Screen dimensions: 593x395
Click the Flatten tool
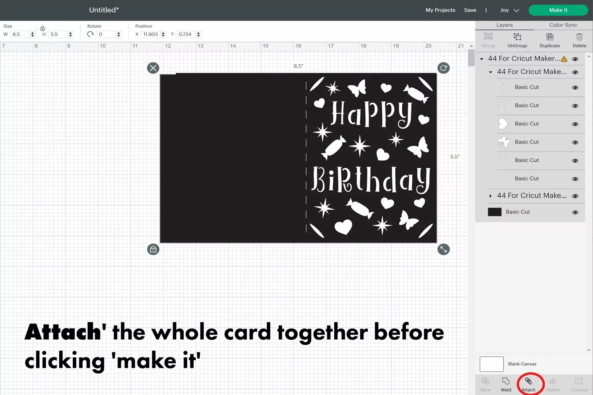click(553, 384)
